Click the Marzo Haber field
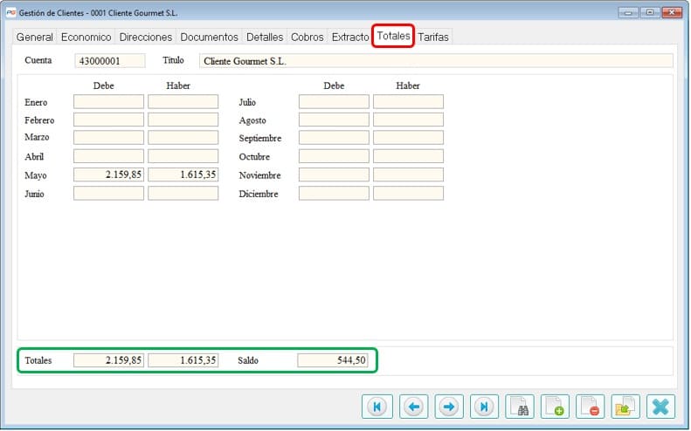Viewport: 691px width, 431px height. (183, 137)
